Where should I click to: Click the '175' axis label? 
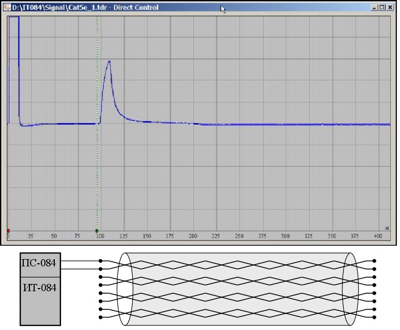[170, 236]
